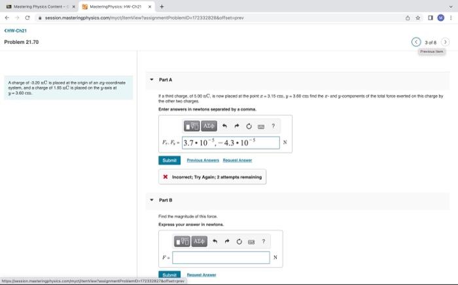Click the browser address bar URL
The height and width of the screenshot is (285, 458).
pyautogui.click(x=145, y=18)
